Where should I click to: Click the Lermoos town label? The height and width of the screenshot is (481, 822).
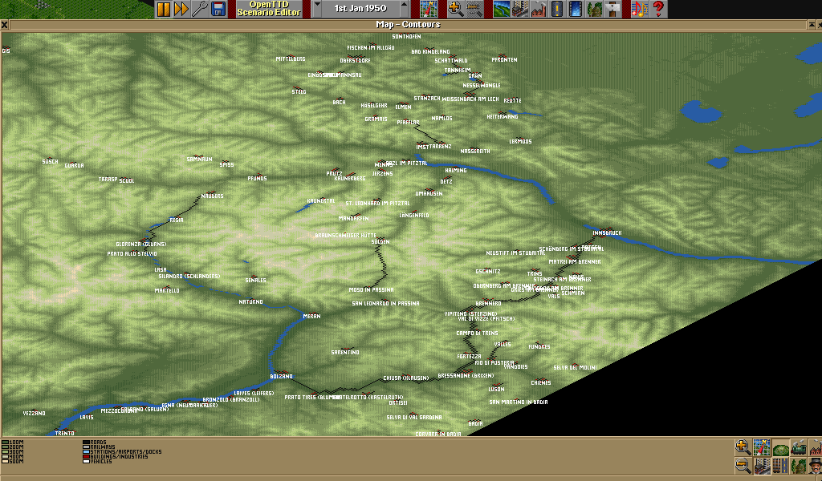[x=520, y=141]
